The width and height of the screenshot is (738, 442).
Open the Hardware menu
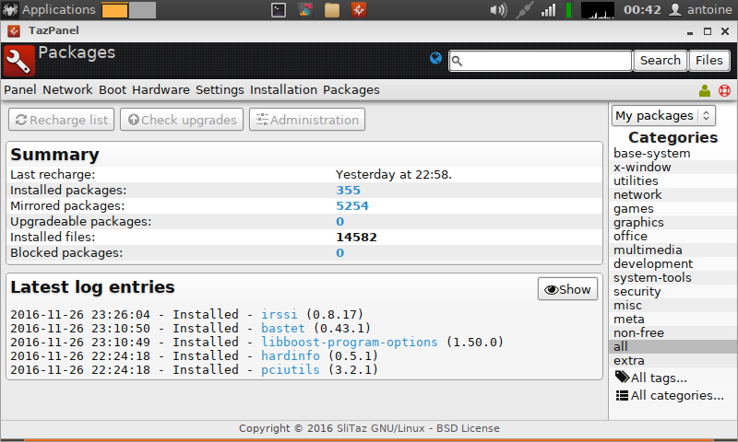161,89
